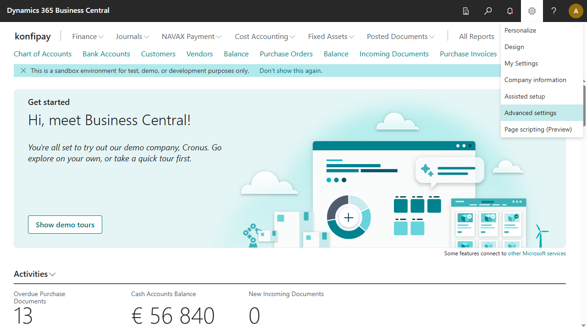
Task: Expand the Cost Accounting menu
Action: pyautogui.click(x=265, y=37)
